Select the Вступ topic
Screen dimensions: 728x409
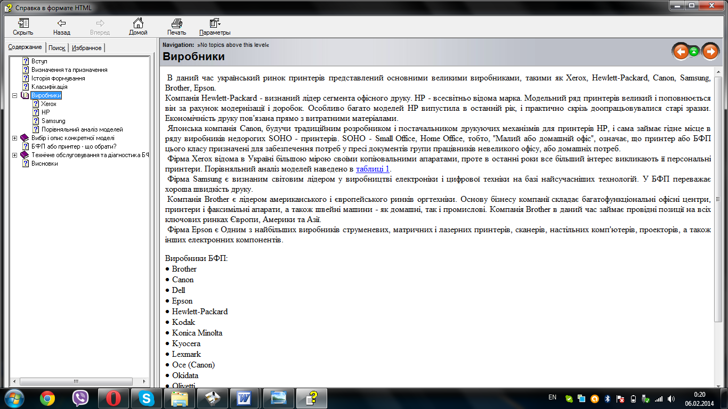pos(39,61)
